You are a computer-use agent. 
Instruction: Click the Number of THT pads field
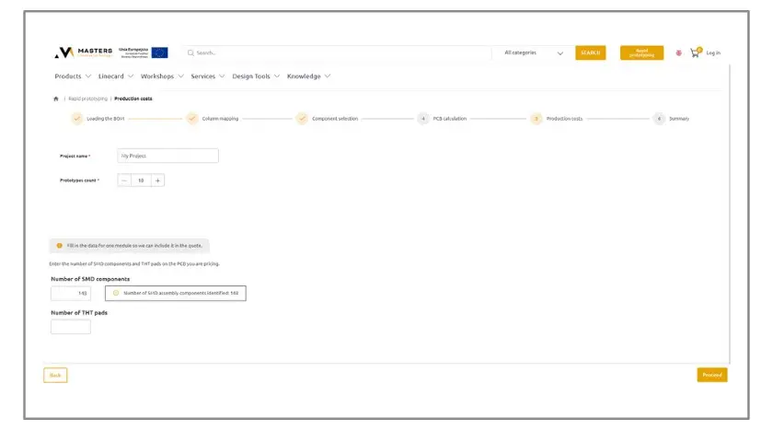click(71, 327)
